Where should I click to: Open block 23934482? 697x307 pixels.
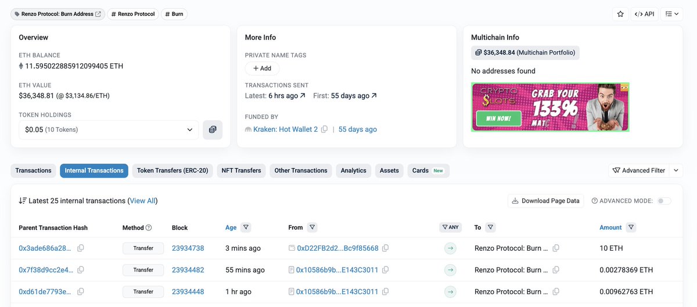point(188,270)
